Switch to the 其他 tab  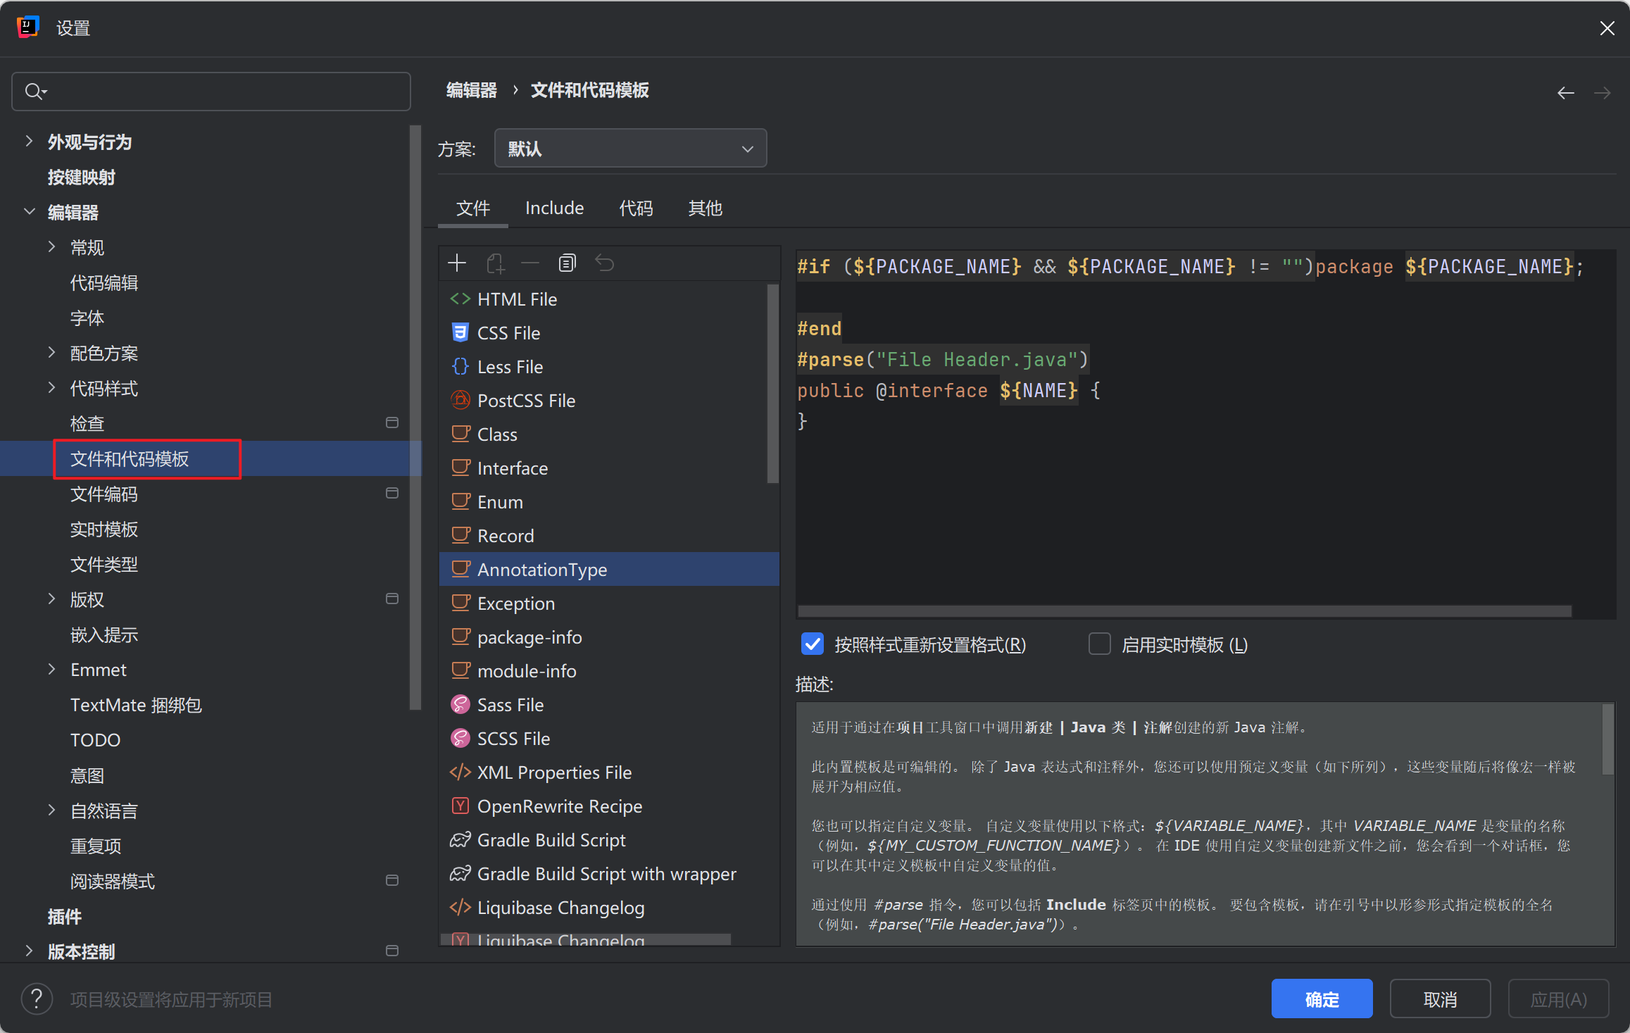705,208
